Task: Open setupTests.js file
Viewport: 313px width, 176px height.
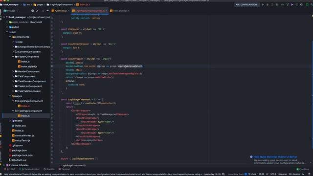Action: click(x=22, y=140)
